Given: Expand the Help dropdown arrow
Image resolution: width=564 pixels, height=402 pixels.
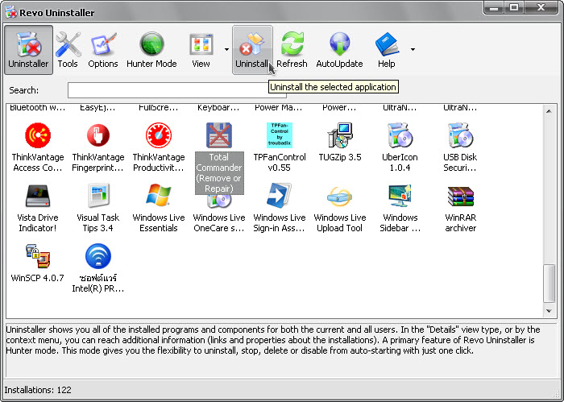Looking at the screenshot, I should click(x=413, y=49).
